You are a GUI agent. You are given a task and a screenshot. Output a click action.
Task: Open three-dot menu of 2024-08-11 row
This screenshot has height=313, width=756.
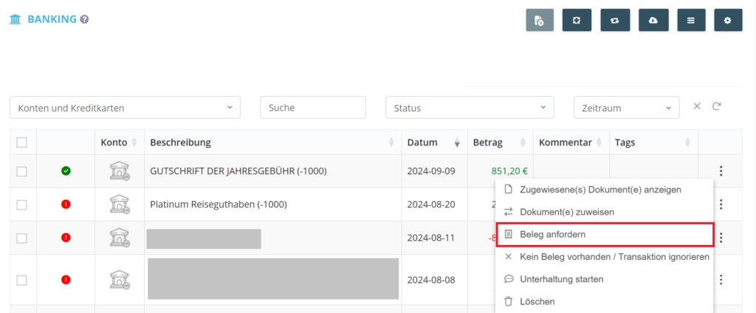click(721, 238)
